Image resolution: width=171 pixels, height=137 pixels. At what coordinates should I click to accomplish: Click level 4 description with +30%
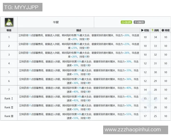pos(79,63)
